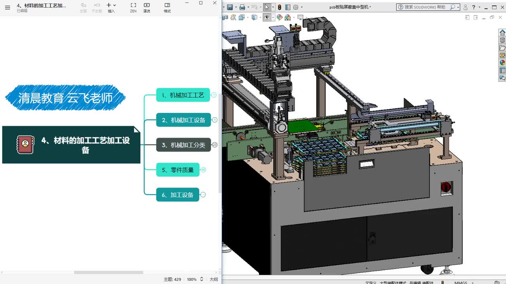Expand the 1、机械加工工艺 branch
This screenshot has height=284, width=506.
[x=214, y=95]
